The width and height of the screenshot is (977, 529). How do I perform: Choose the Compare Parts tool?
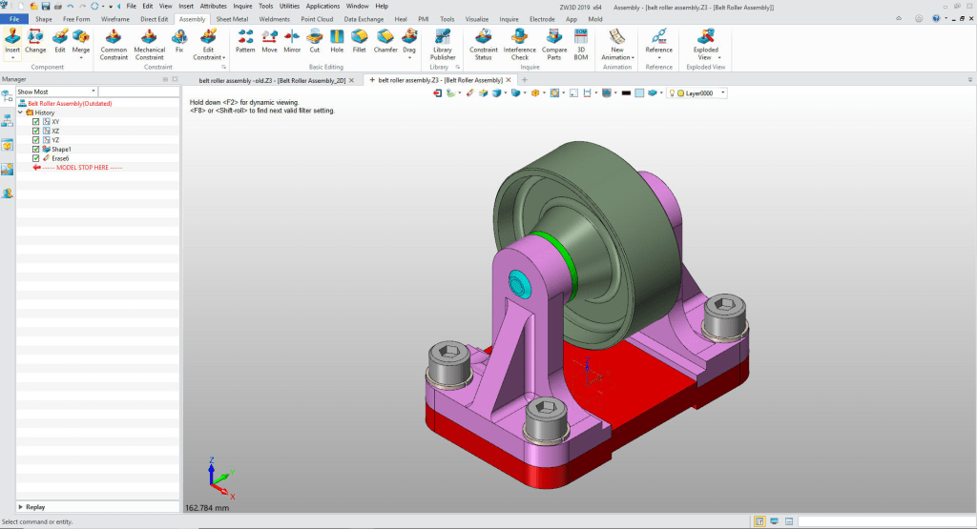pos(554,43)
